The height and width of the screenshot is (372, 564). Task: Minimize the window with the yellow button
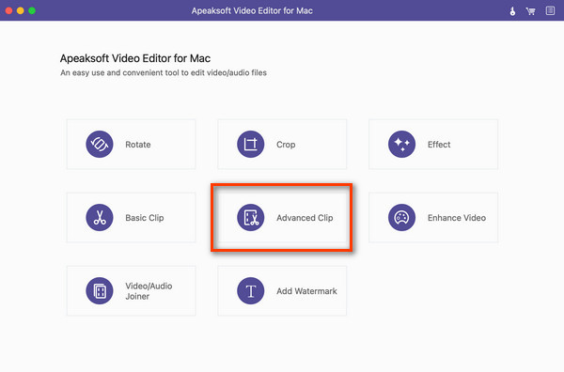[x=21, y=10]
